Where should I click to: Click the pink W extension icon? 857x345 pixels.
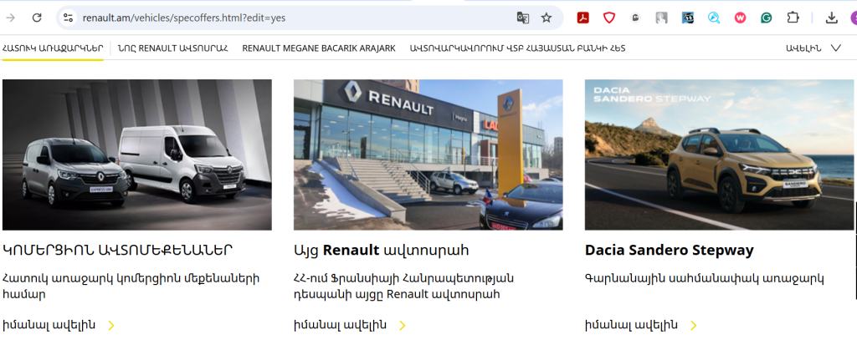pyautogui.click(x=740, y=18)
